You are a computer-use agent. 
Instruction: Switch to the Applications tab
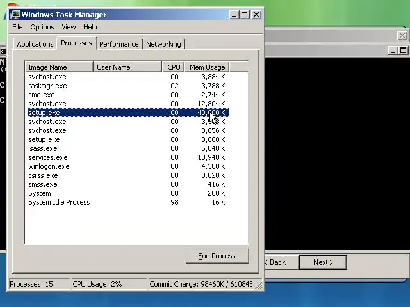pos(35,44)
